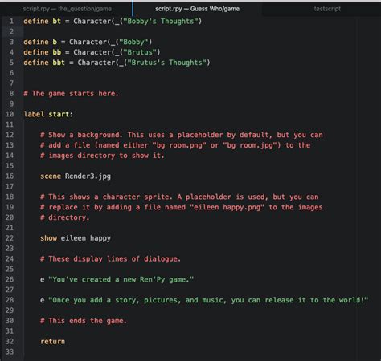The width and height of the screenshot is (381, 361).
Task: Click line number 26 in the gutter
Action: click(x=10, y=279)
